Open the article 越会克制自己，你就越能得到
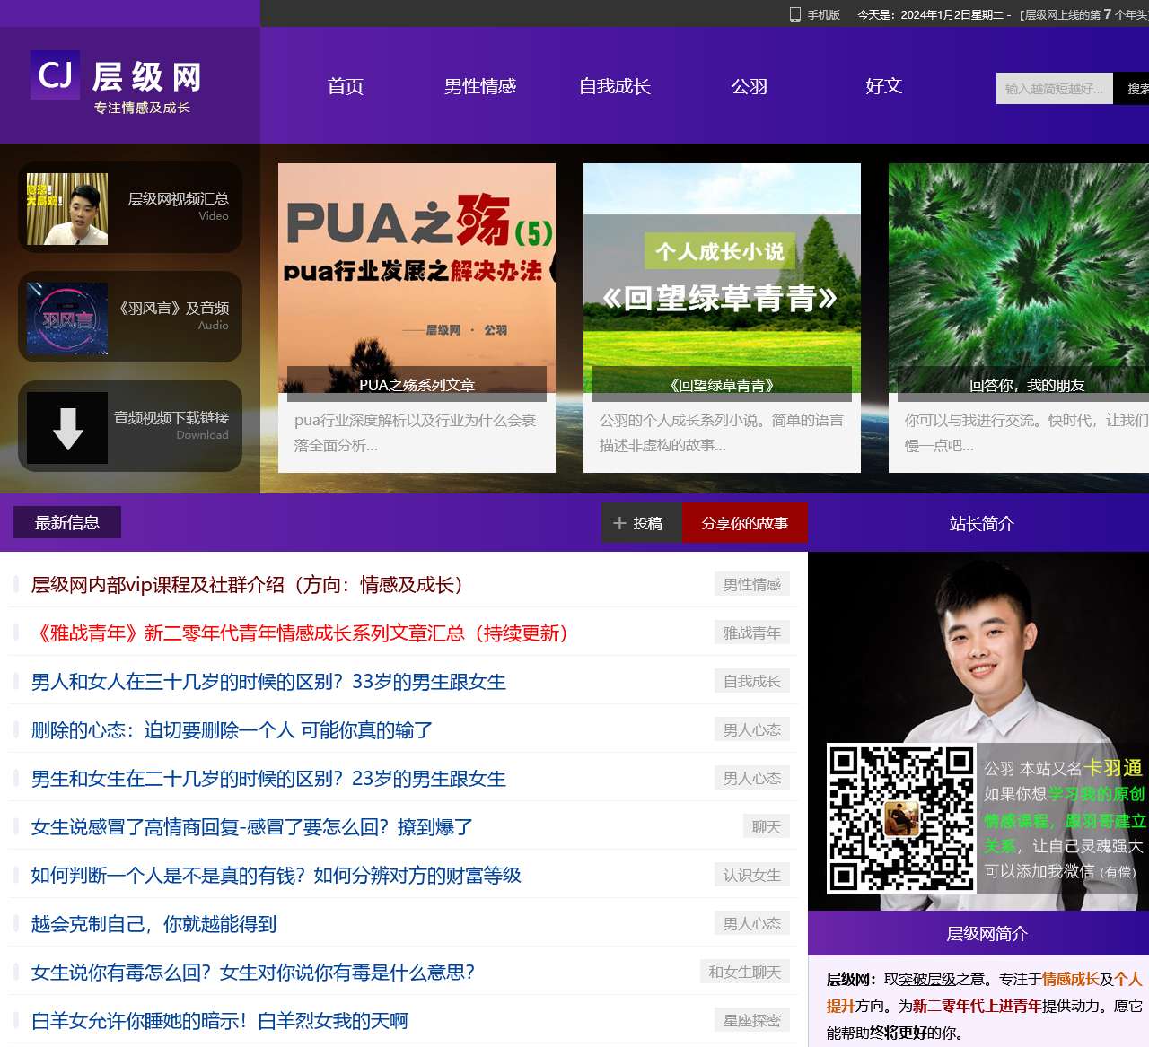Screen dimensions: 1149x1047 pos(154,923)
